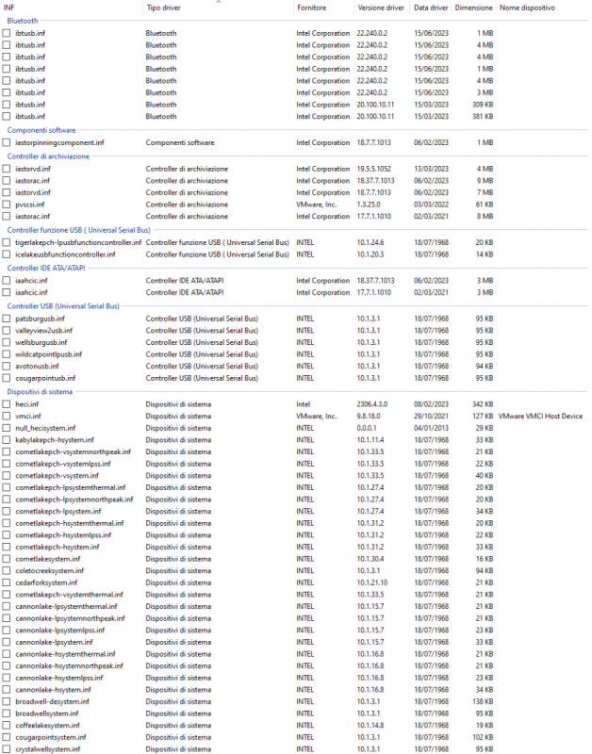
Task: Select the tigerlakepch-lpusbfunctioncontroller.inf checkbox
Action: [7, 242]
